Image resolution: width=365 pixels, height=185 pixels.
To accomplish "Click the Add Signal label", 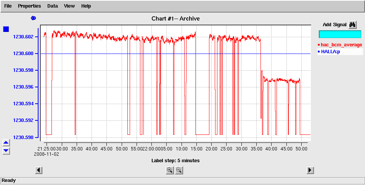I will pyautogui.click(x=334, y=25).
